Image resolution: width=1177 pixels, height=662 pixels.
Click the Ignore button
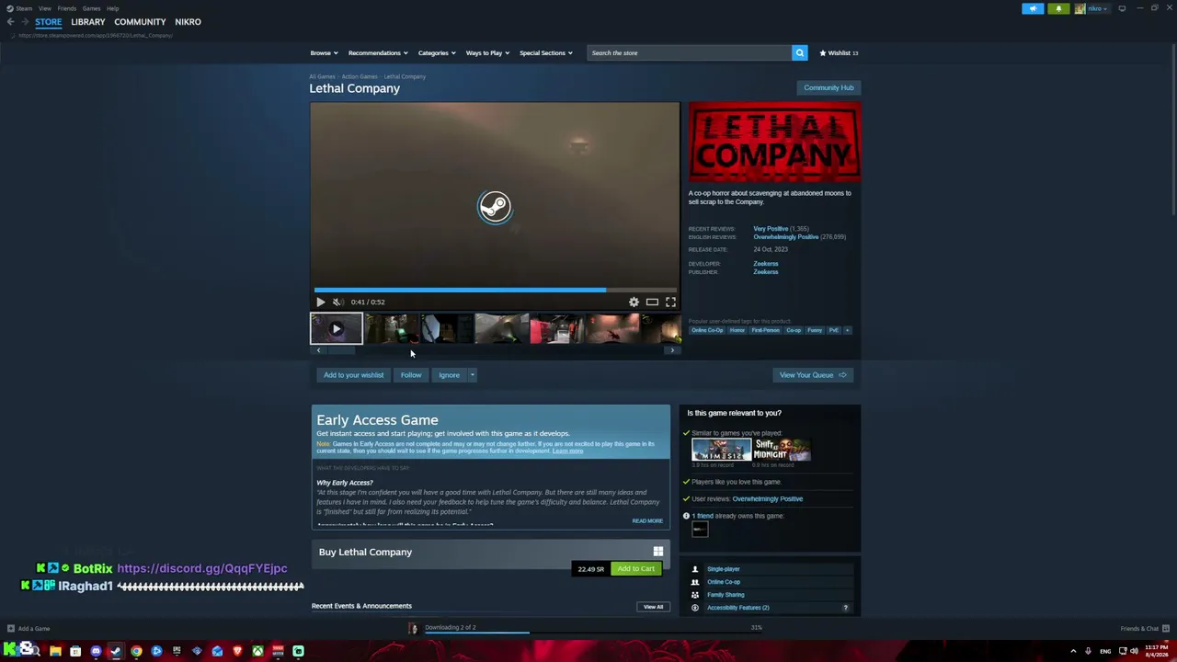click(449, 375)
